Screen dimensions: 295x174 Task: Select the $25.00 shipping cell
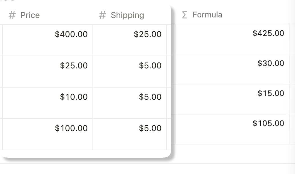[130, 40]
